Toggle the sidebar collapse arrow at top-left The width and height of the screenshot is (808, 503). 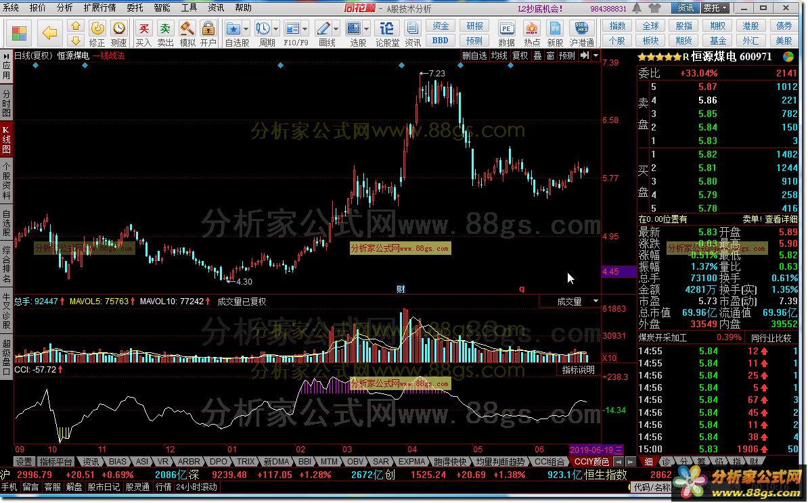[6, 55]
